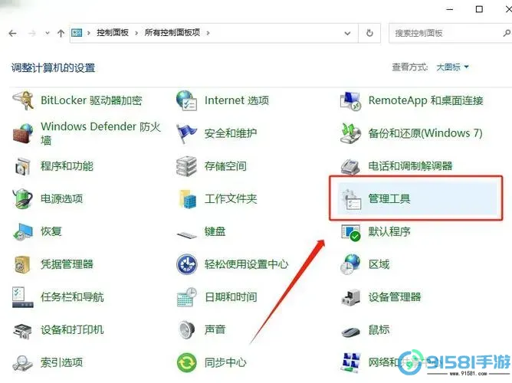Expand chevron after 所有控制面板项 breadcrumb
Image resolution: width=512 pixels, height=383 pixels.
pos(208,33)
